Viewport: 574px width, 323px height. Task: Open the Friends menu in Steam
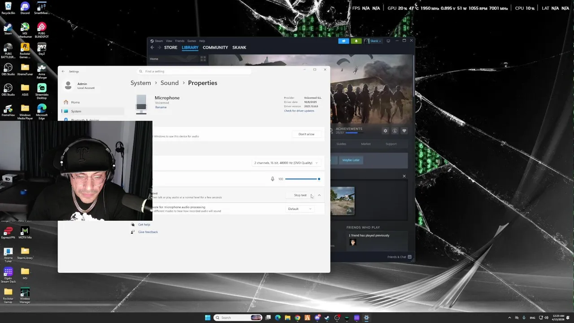pos(179,41)
